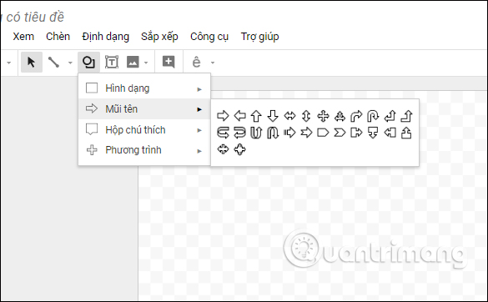
Task: Expand the Hộp chú thích submenu
Action: pyautogui.click(x=144, y=130)
